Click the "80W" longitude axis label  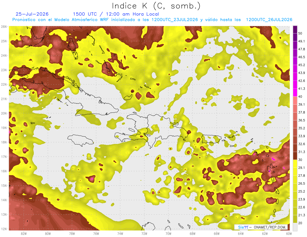click(48, 234)
